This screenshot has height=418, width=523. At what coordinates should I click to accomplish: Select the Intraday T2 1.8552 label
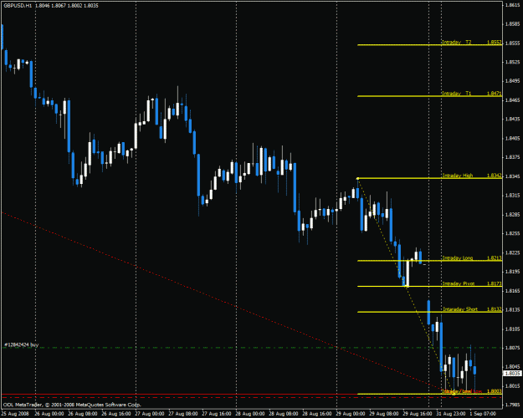pyautogui.click(x=472, y=43)
